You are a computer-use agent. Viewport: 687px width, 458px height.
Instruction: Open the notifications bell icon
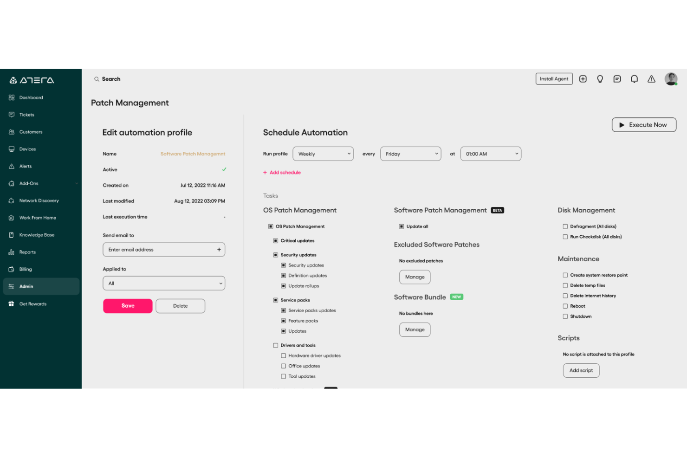pyautogui.click(x=634, y=79)
